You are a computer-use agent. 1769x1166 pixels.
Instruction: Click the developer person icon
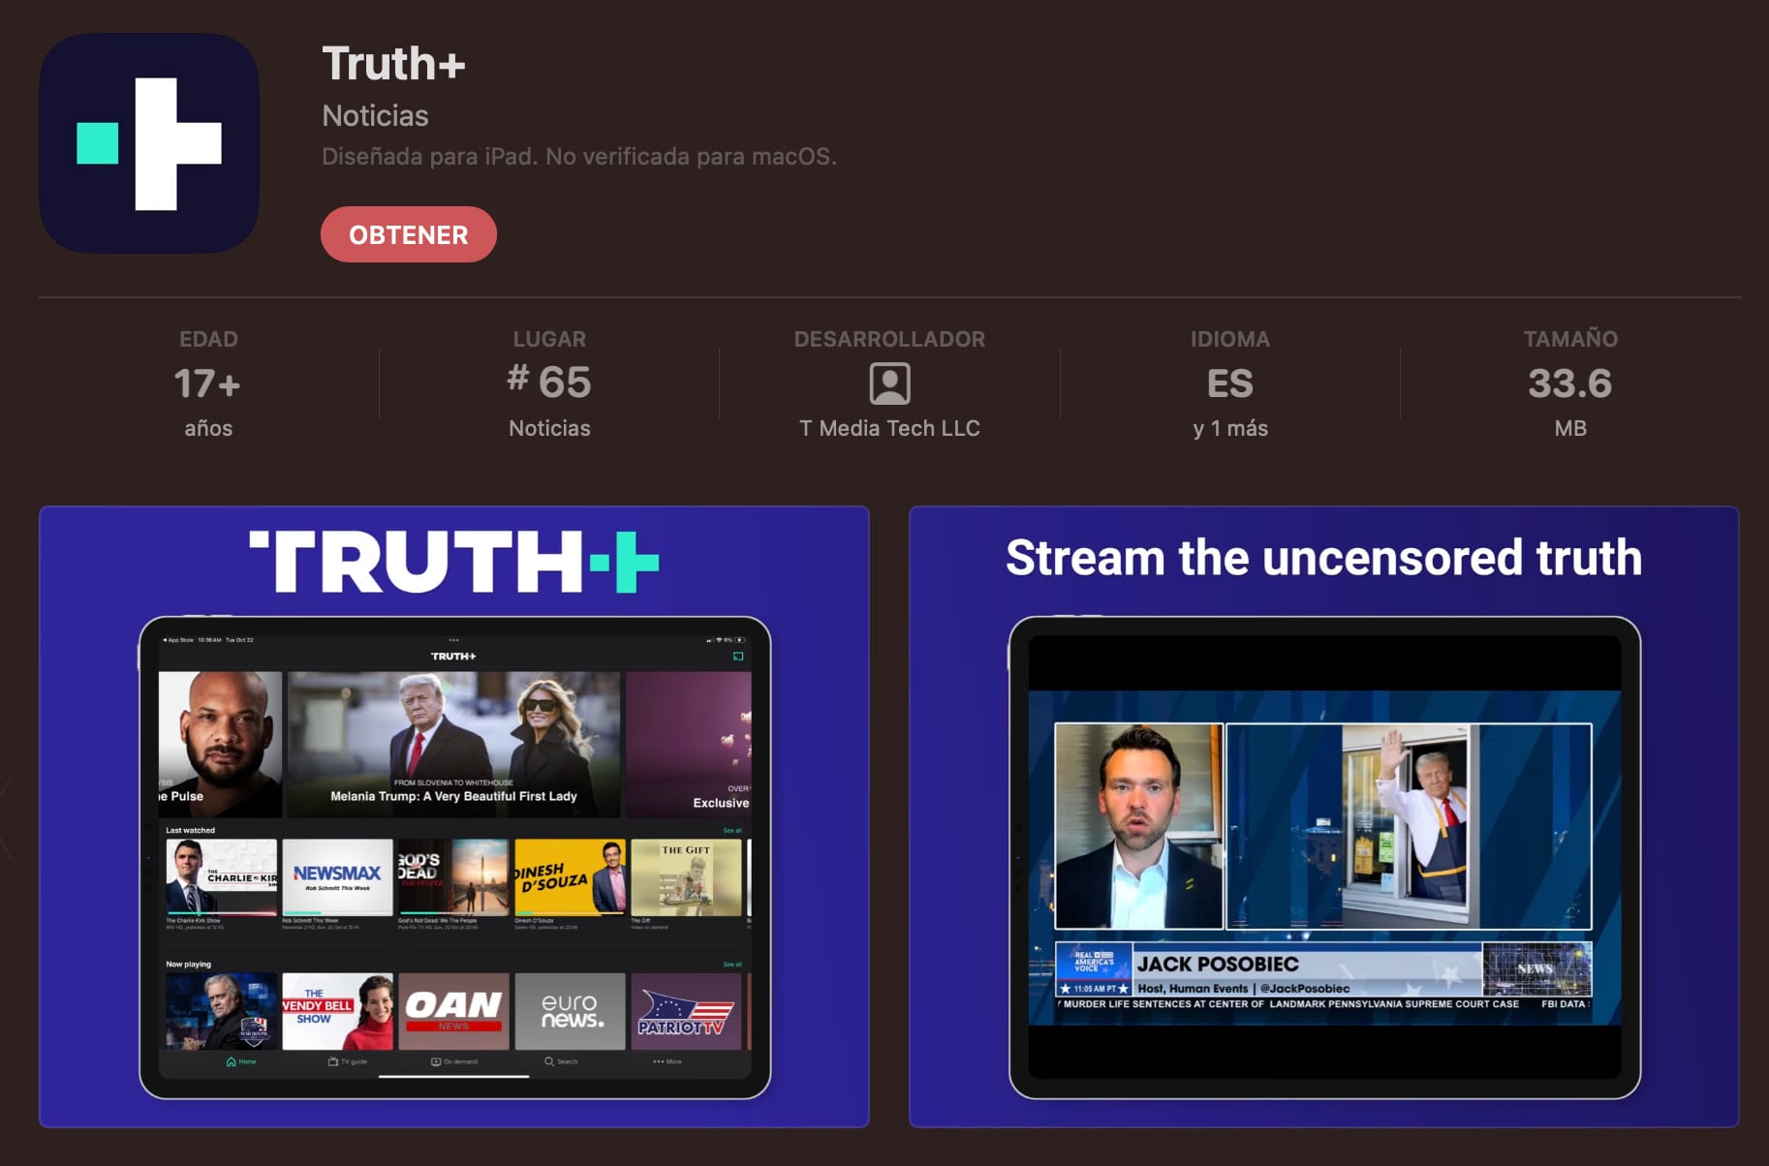click(x=889, y=384)
